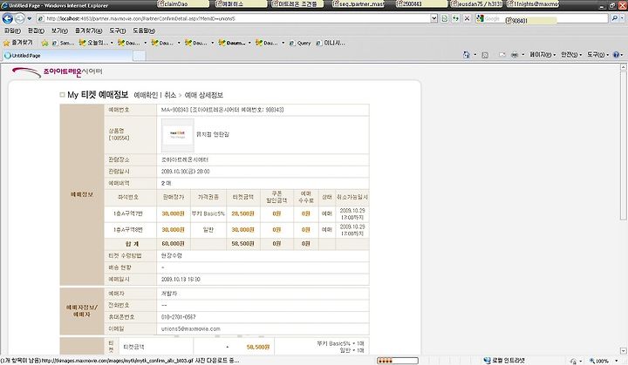Click the New Tab button beside Untitled Page
The image size is (628, 365).
(139, 56)
